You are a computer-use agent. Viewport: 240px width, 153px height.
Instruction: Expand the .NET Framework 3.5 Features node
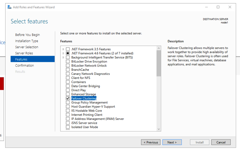(x=63, y=49)
